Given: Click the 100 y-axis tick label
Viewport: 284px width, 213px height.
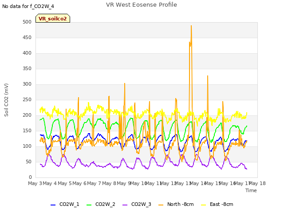Looking at the screenshot, I should click(x=27, y=146).
